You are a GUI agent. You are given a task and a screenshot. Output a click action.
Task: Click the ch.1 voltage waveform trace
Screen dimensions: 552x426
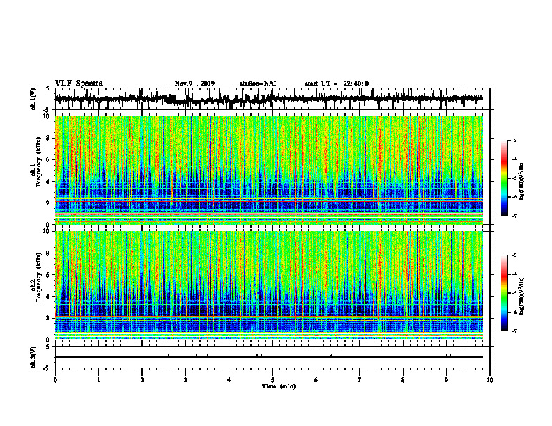269,99
